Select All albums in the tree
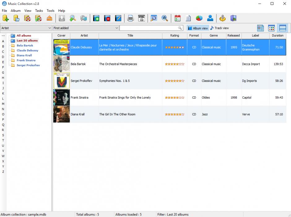 coord(24,36)
